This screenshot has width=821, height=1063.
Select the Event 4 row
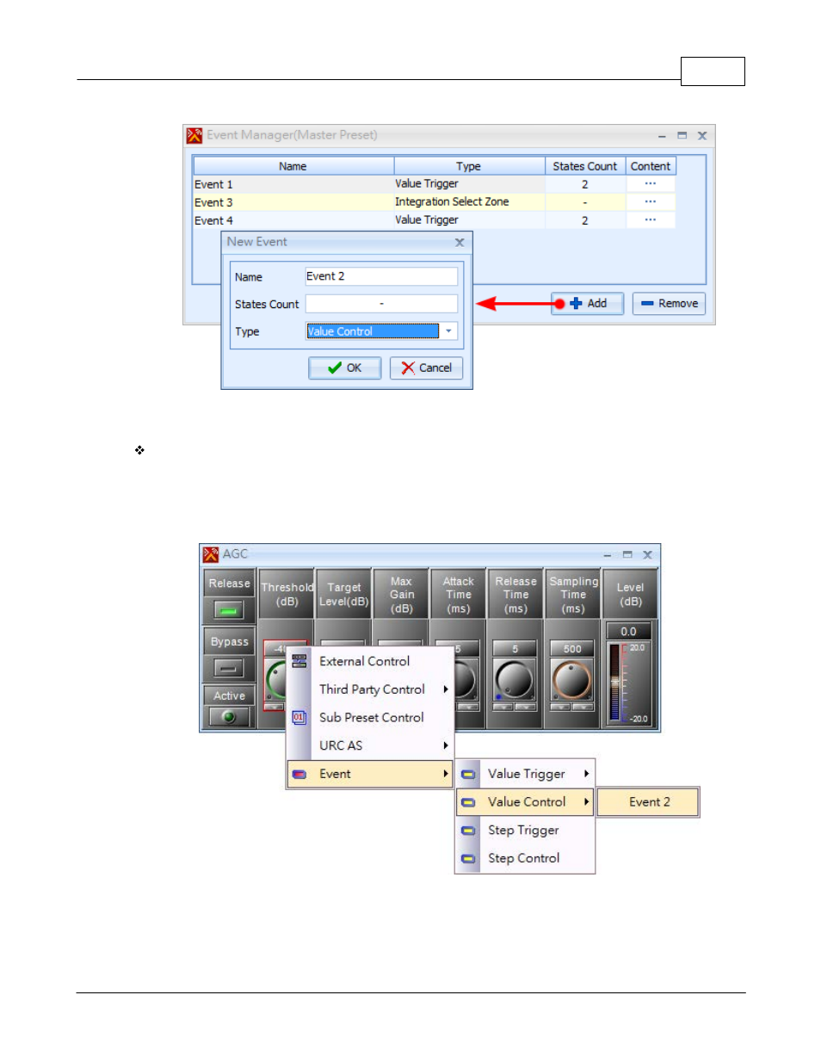(x=435, y=220)
